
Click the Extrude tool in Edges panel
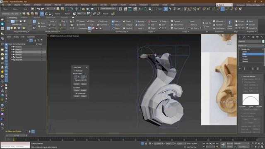[x=140, y=22]
